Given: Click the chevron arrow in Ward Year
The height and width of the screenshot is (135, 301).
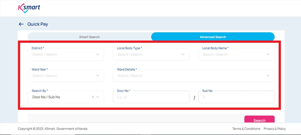Looking at the screenshot, I should tap(98, 76).
